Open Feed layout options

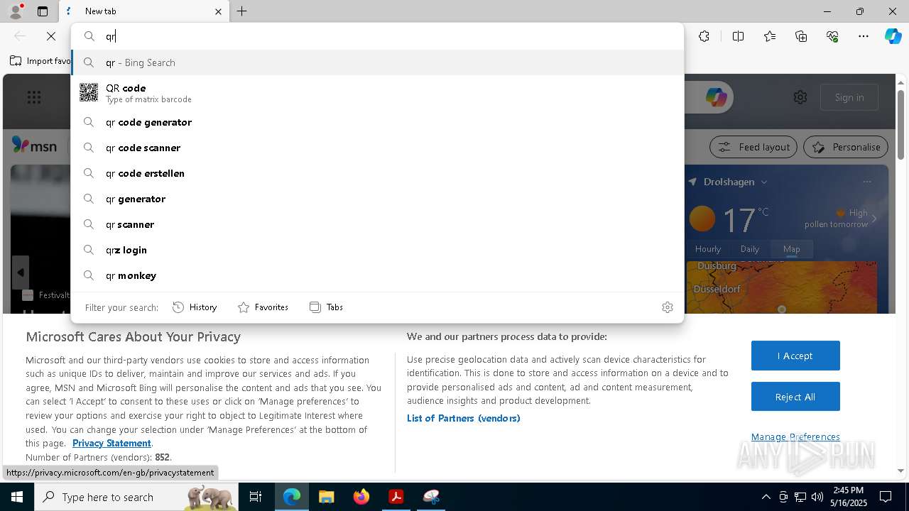pos(753,147)
